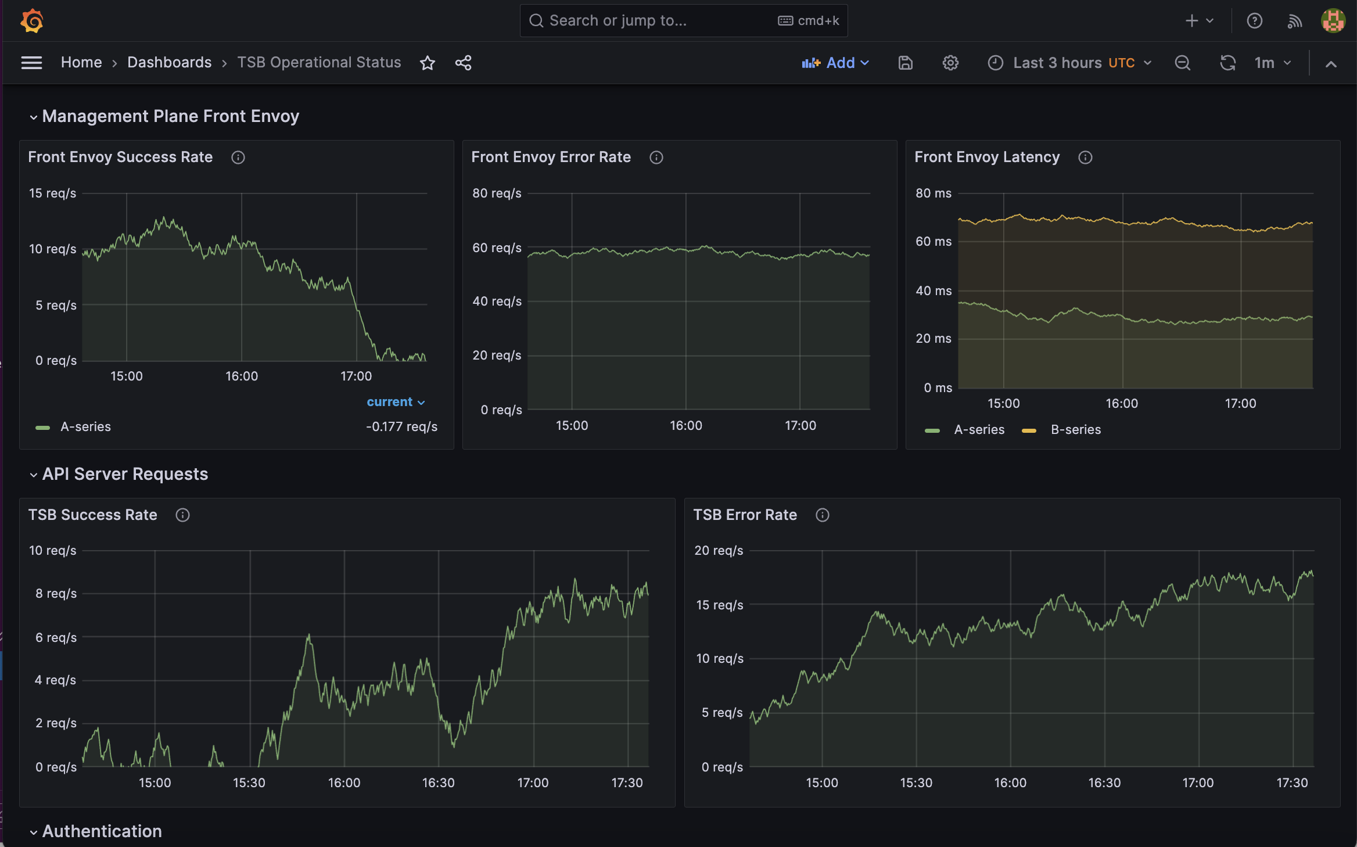Refresh the dashboard now
Viewport: 1357px width, 847px height.
coord(1227,63)
